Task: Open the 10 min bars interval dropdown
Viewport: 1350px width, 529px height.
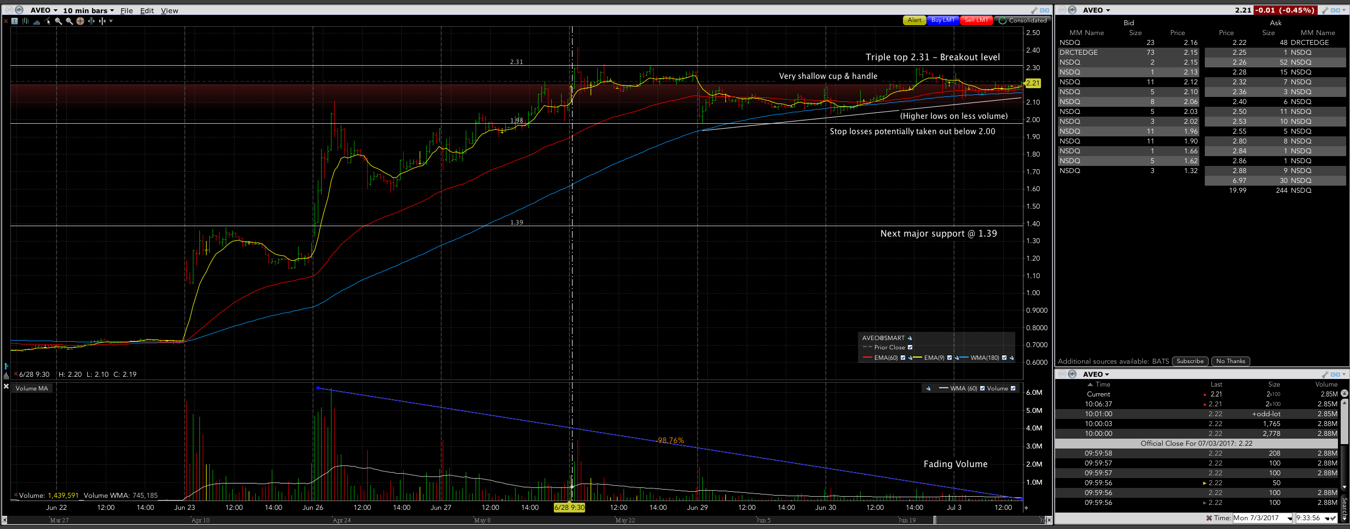Action: [x=88, y=10]
